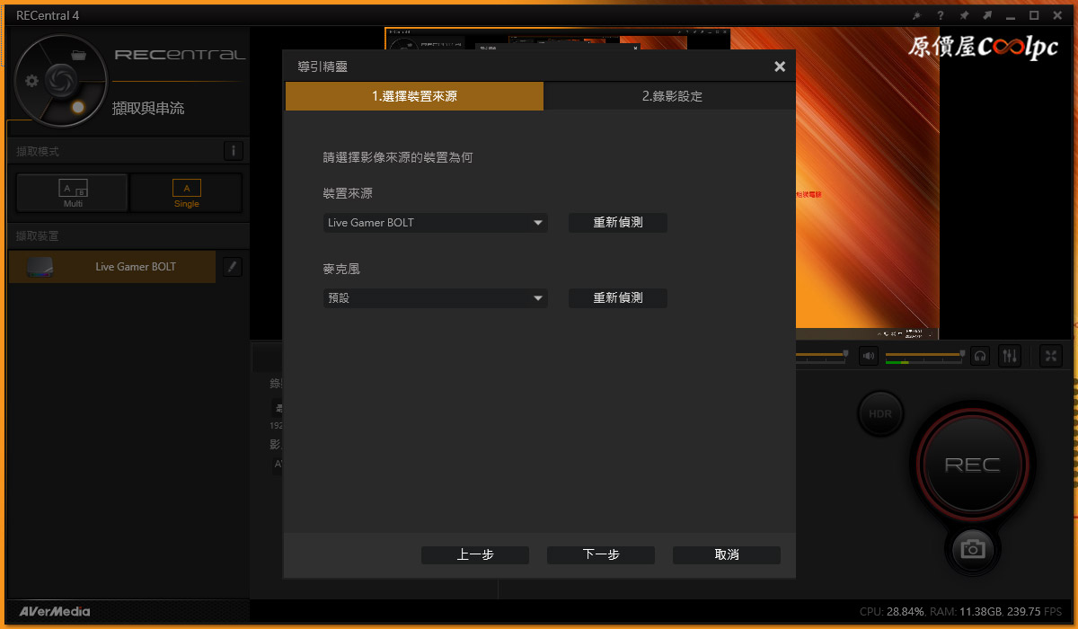Open the device source dropdown showing Live Gamer BOLT
Screen dimensions: 1078x629
[436, 223]
